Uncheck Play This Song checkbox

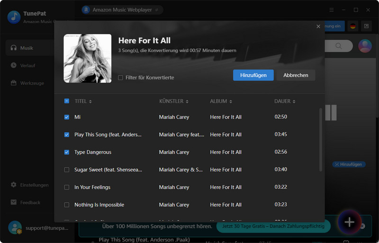67,135
